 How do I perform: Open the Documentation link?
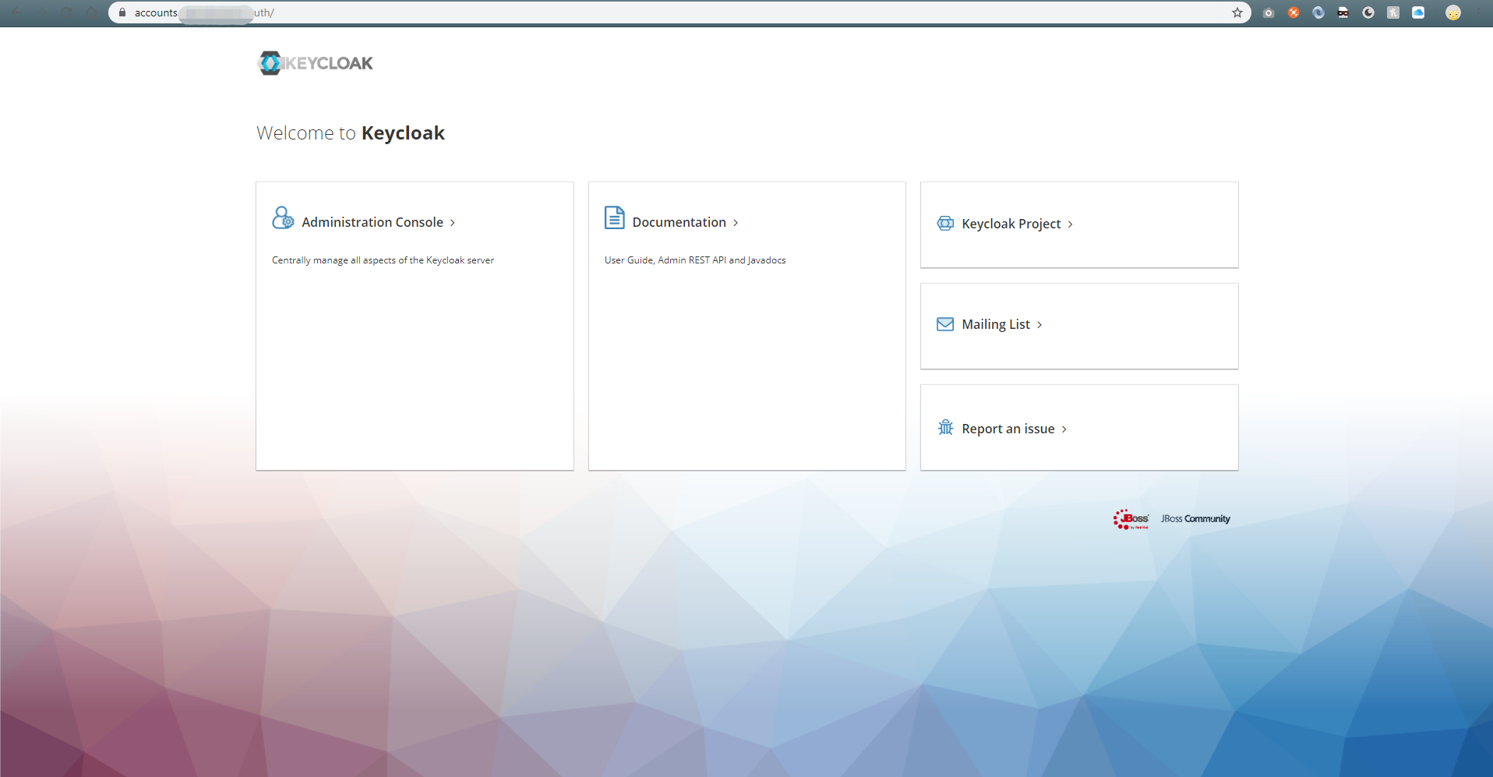679,222
